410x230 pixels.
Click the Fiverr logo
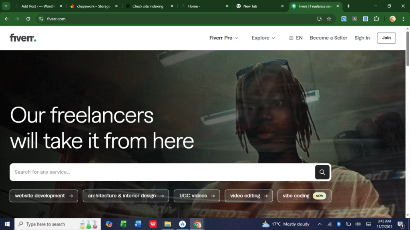tap(23, 38)
